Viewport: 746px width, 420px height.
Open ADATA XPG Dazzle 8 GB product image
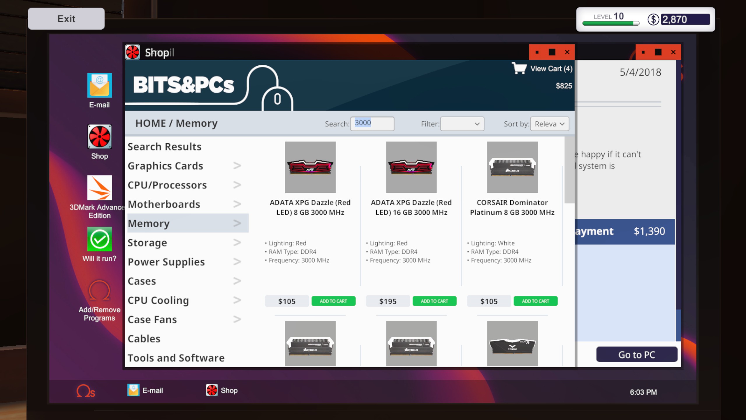(x=310, y=167)
